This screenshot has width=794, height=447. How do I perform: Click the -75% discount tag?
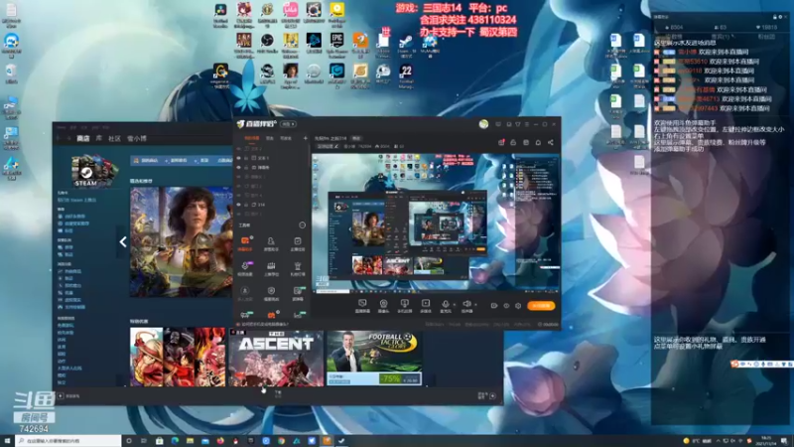coord(390,378)
